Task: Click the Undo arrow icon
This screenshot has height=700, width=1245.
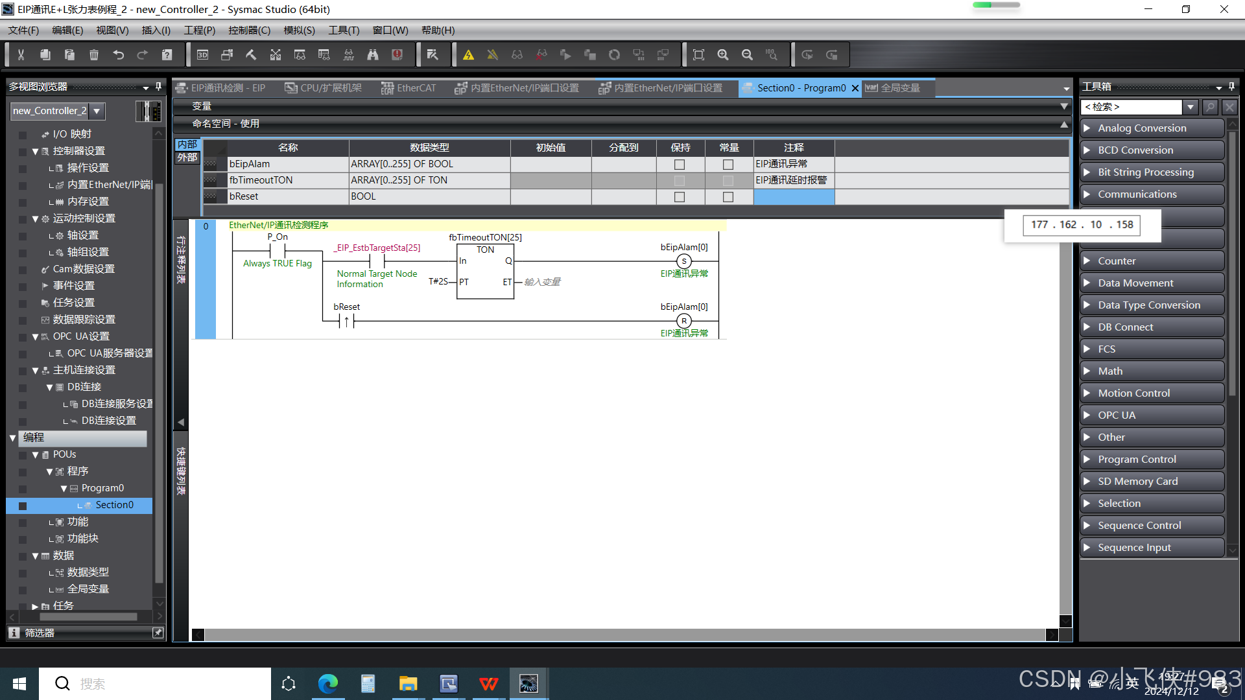Action: [118, 55]
